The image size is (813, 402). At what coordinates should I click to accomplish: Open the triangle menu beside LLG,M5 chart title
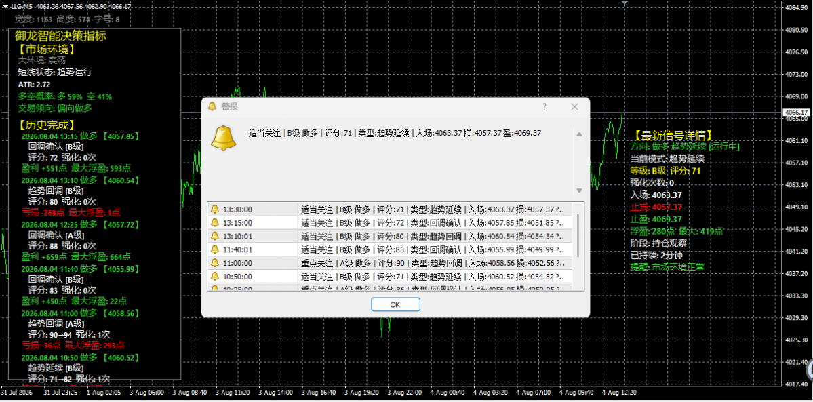5,6
